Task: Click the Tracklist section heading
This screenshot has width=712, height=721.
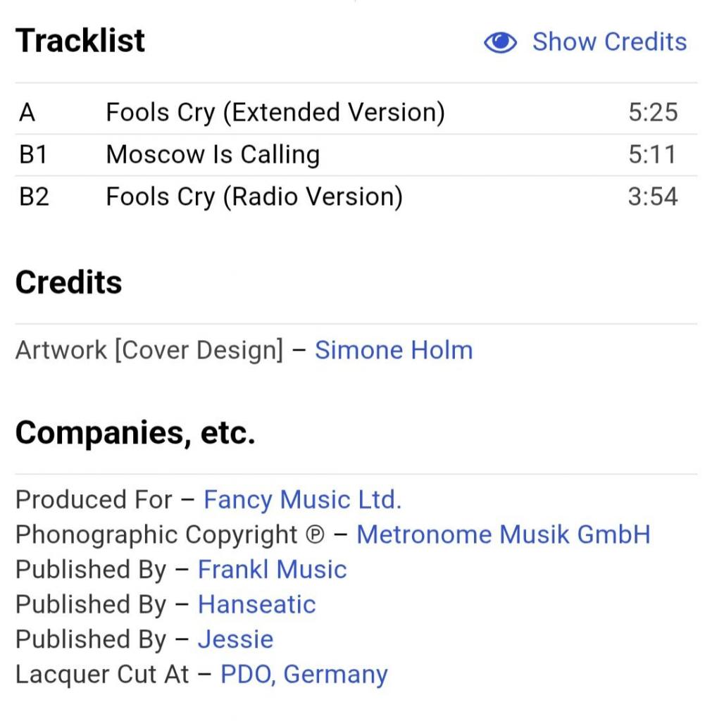Action: pyautogui.click(x=80, y=41)
